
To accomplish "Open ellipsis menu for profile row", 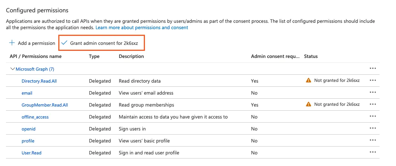I will pyautogui.click(x=372, y=140).
